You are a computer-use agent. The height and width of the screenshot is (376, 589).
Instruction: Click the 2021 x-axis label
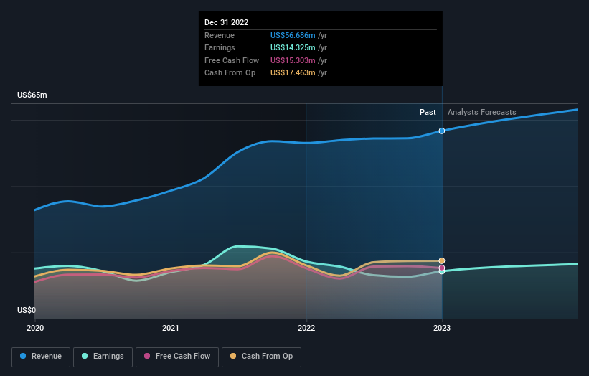(x=171, y=328)
